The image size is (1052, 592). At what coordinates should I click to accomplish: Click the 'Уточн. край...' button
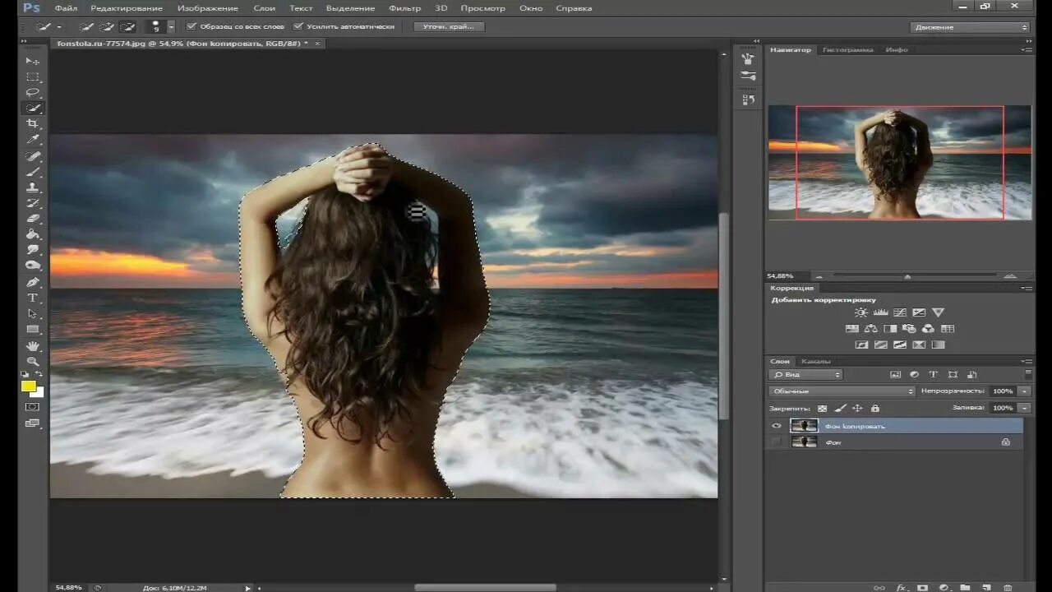(x=449, y=26)
